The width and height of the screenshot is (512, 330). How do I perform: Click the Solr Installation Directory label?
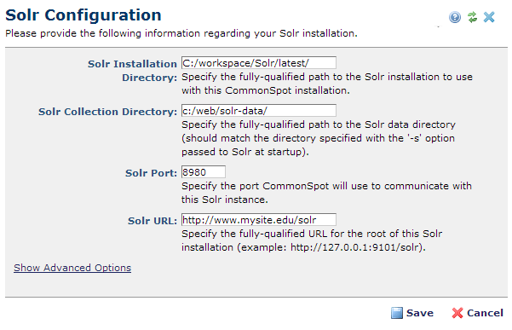[x=132, y=71]
